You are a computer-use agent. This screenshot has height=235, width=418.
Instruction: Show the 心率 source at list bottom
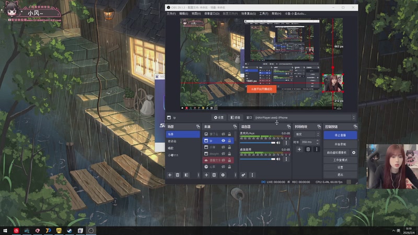[224, 167]
